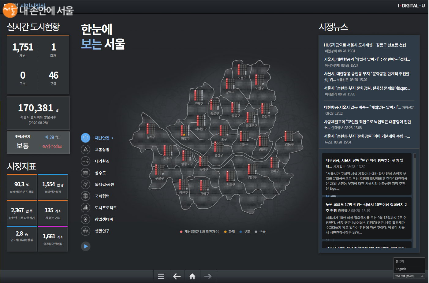
Task: Select the 상수도 water supply icon
Action: (86, 173)
